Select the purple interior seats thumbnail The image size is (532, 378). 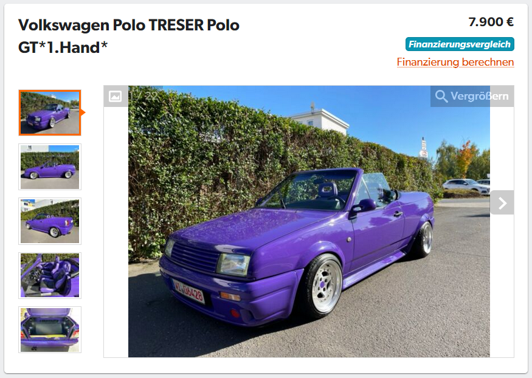coord(50,275)
